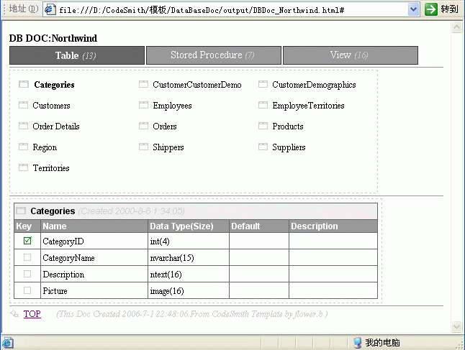Click the IE icon in status bar
The width and height of the screenshot is (465, 350).
[x=7, y=343]
